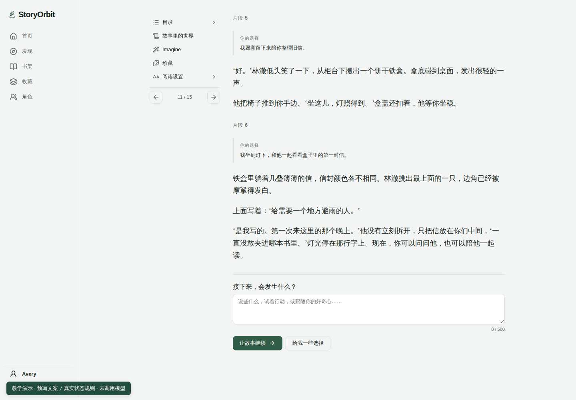Go to next page with right arrow
This screenshot has height=400, width=576.
click(x=214, y=97)
